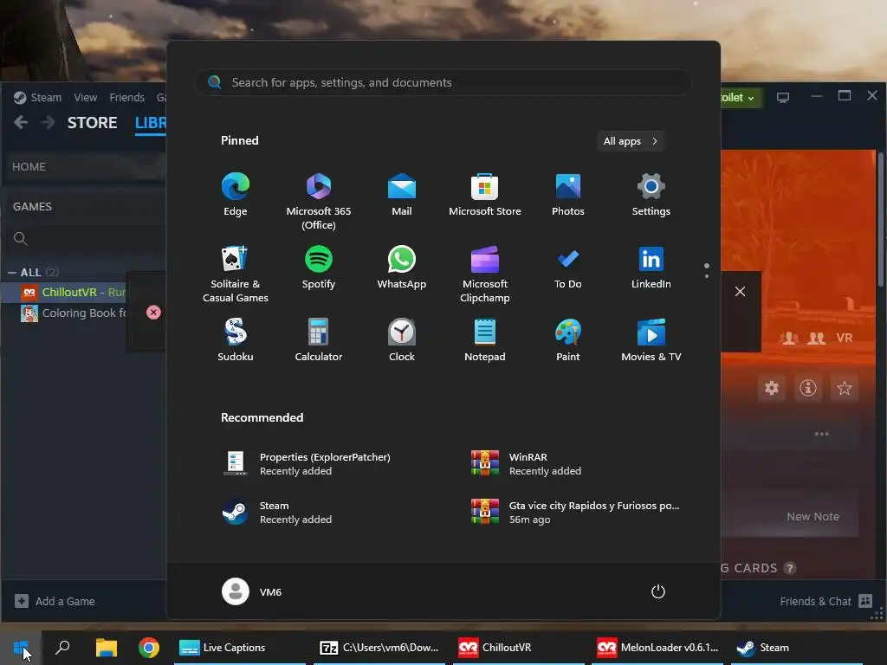Switch to Live Captions taskbar window
The height and width of the screenshot is (665, 887).
239,648
